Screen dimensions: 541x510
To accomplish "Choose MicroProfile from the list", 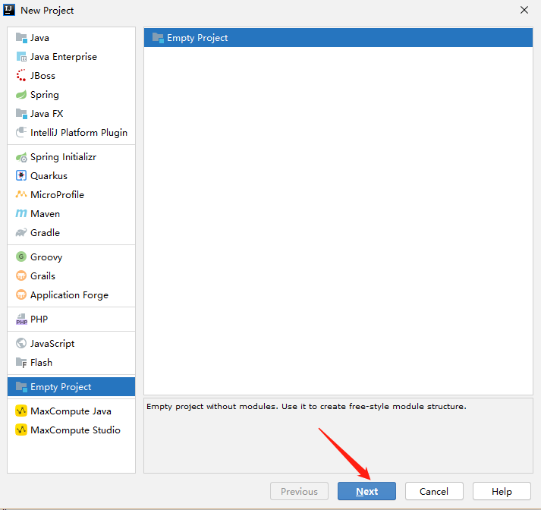I will (71, 194).
